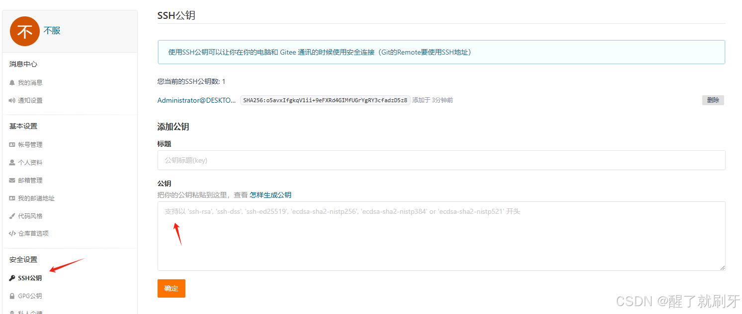742x314 pixels.
Task: Open 怎样生成公钥 help link
Action: pos(270,195)
